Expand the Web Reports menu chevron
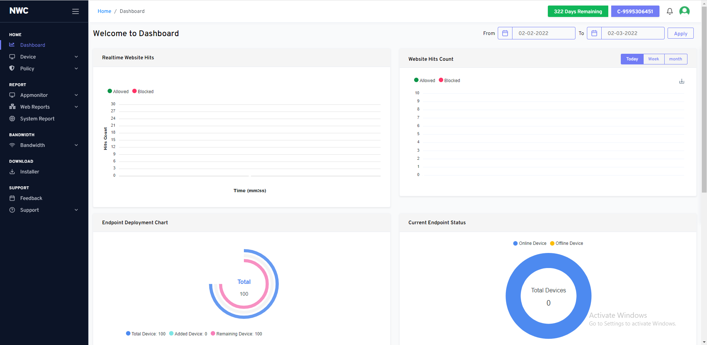 76,107
